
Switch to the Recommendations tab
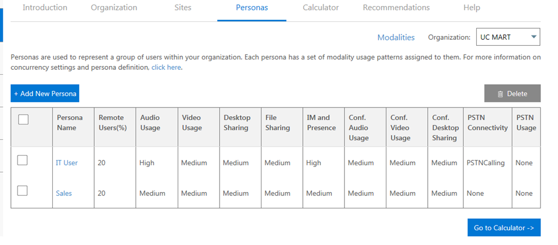(396, 8)
